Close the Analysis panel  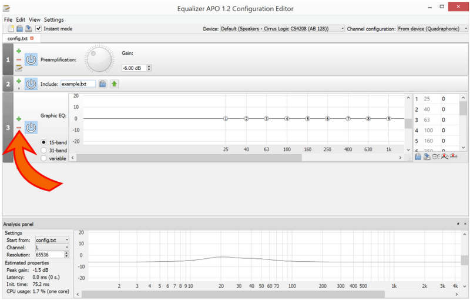point(465,224)
